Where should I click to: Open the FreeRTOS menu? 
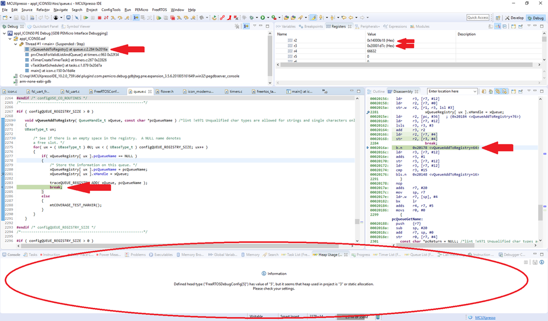tap(159, 10)
